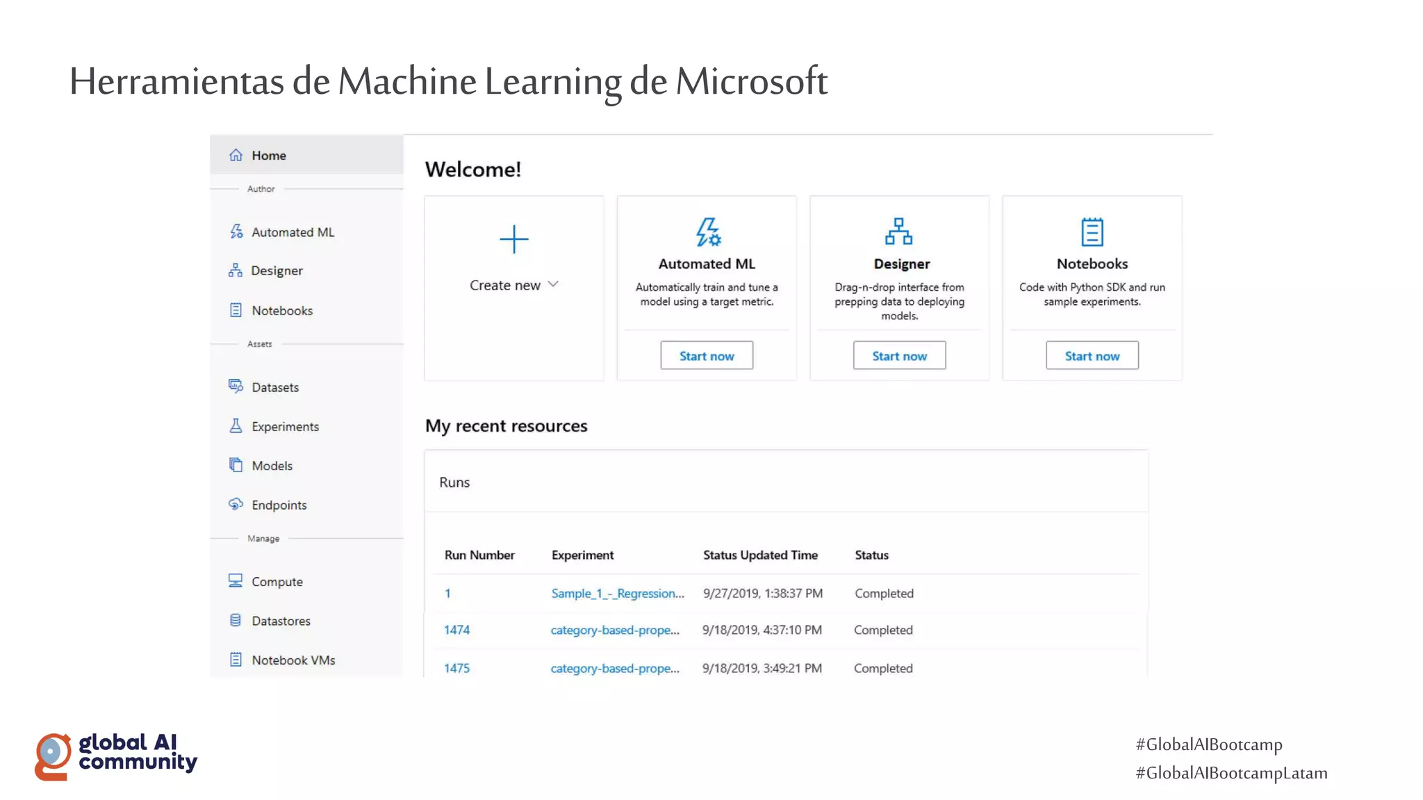
Task: Click the Designer sidebar icon
Action: pyautogui.click(x=236, y=270)
